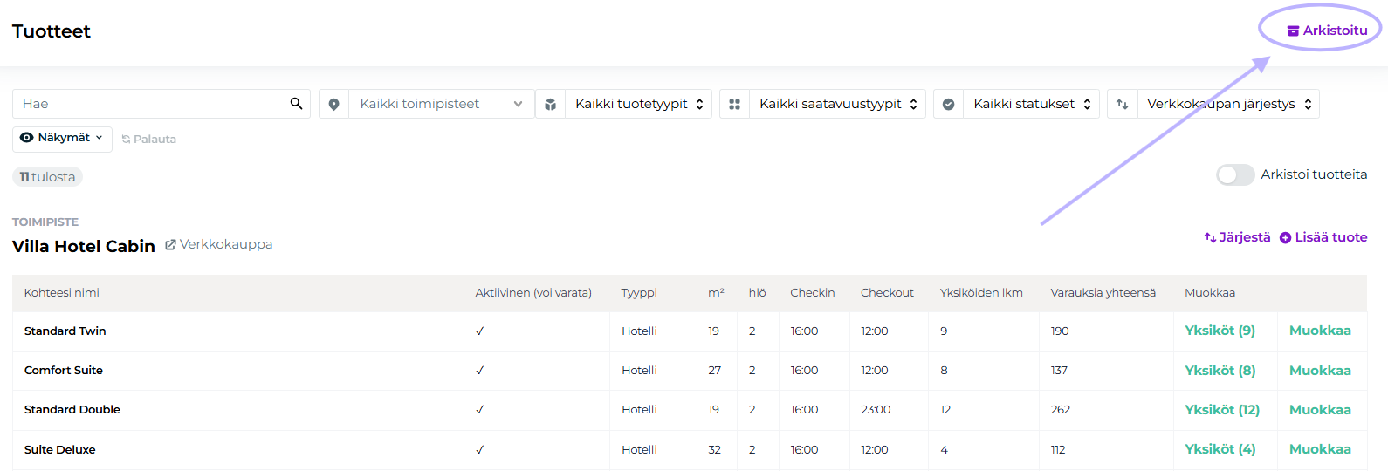Viewport: 1388px width, 471px height.
Task: Click the product type cube icon
Action: [x=550, y=104]
